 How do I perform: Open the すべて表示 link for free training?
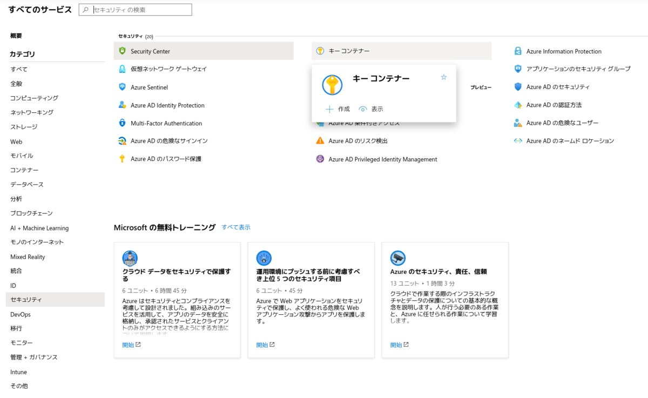pos(236,227)
